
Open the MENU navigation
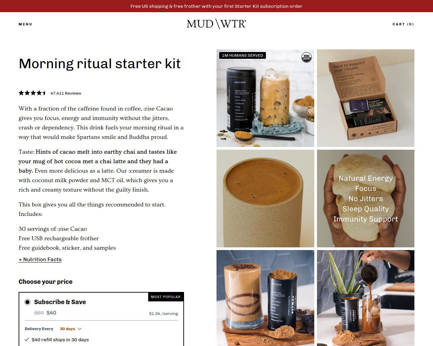25,24
